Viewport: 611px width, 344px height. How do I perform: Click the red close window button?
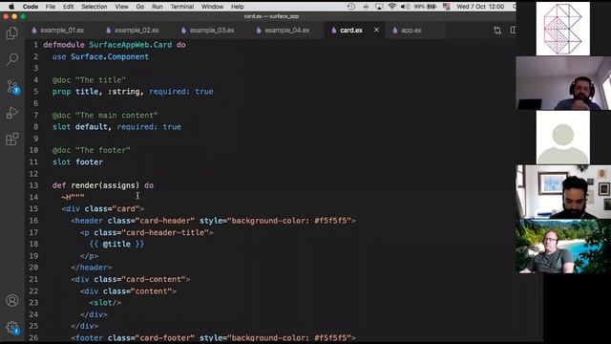[x=6, y=16]
